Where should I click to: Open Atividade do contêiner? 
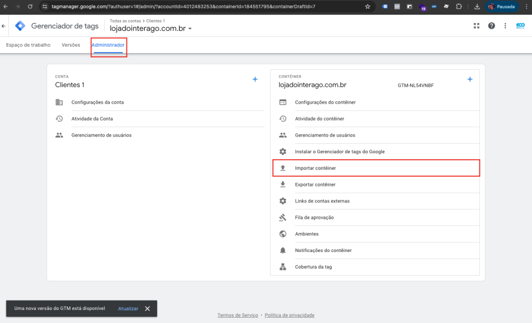tap(319, 118)
